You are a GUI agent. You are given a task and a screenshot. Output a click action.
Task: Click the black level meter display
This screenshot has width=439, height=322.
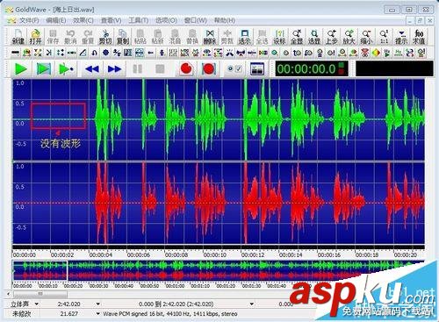click(394, 69)
